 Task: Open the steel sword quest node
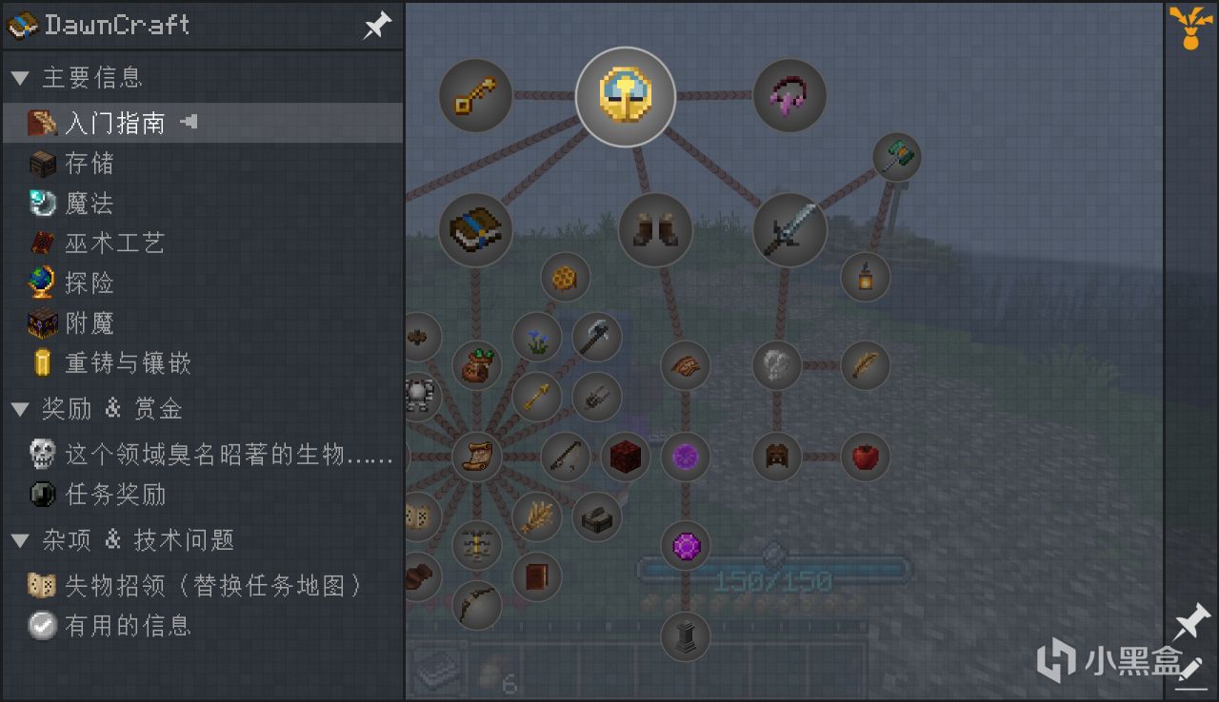pyautogui.click(x=789, y=229)
